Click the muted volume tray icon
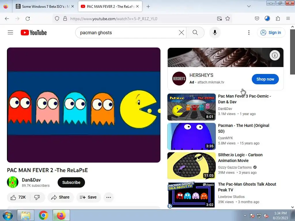295x221 pixels. tap(266, 216)
